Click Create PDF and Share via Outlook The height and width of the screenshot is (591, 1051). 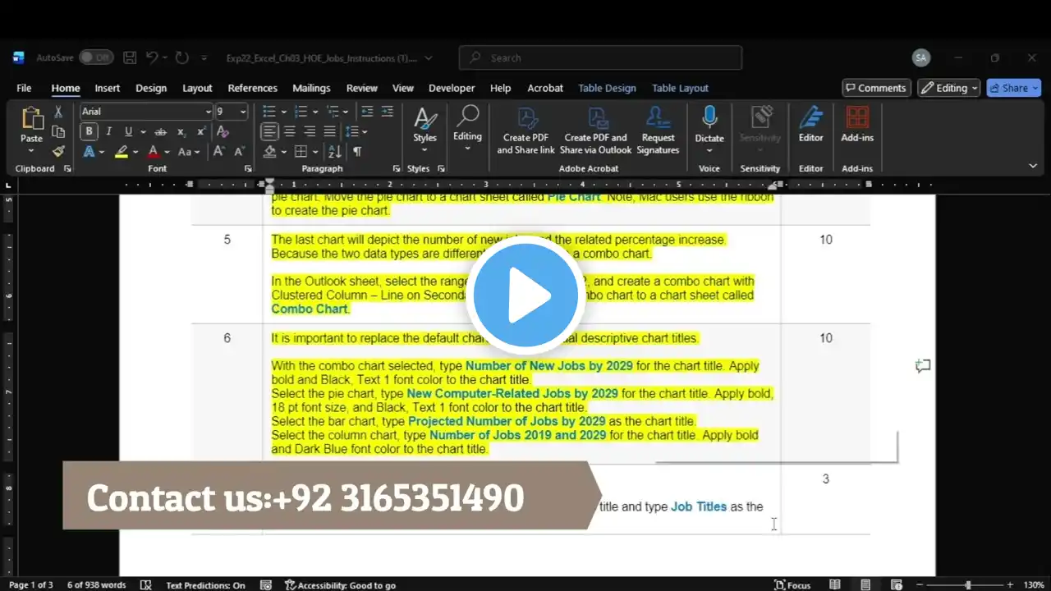596,131
